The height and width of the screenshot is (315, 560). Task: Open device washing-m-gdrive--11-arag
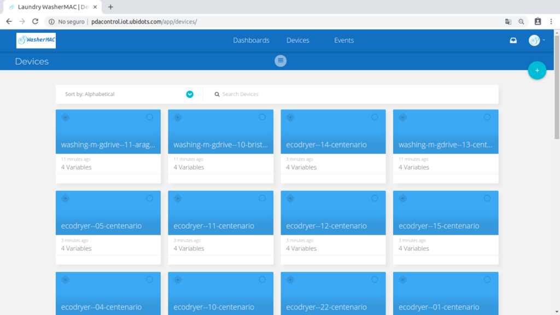click(x=108, y=144)
